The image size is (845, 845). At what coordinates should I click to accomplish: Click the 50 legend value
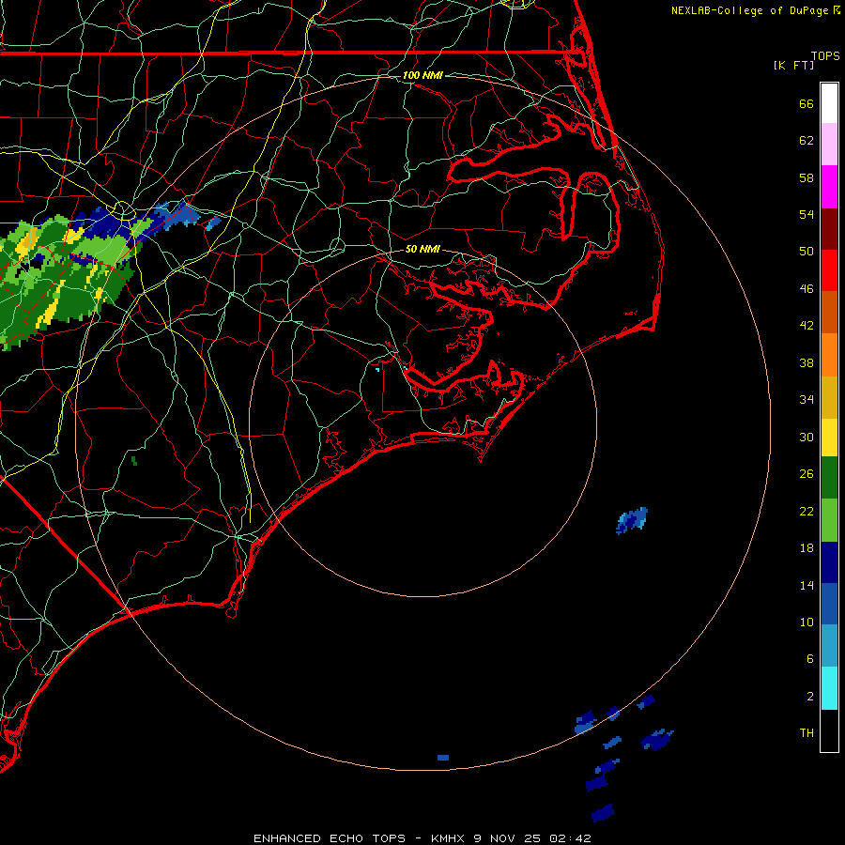point(807,252)
